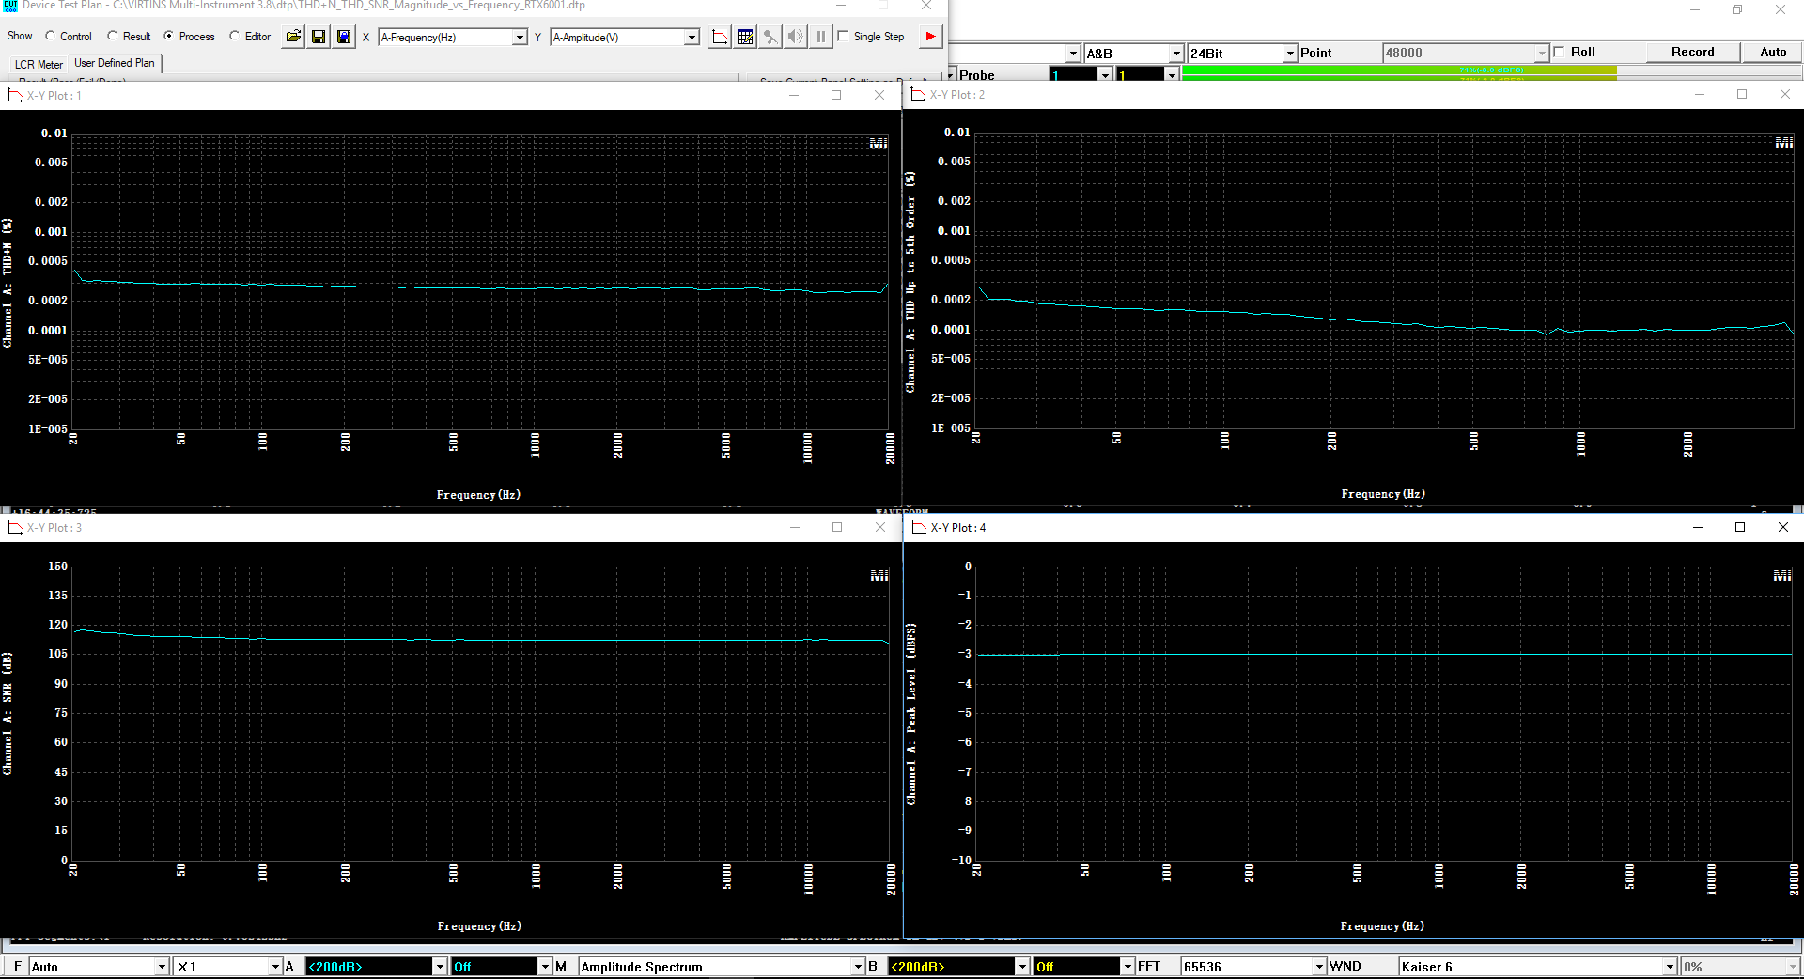Restore down the main application window

pyautogui.click(x=1737, y=9)
